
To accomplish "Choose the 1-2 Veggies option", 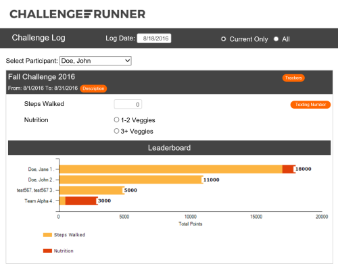I will (x=116, y=119).
